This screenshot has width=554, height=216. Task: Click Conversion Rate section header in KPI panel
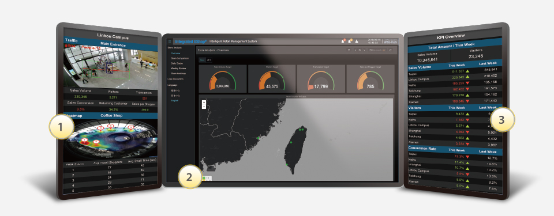point(422,148)
